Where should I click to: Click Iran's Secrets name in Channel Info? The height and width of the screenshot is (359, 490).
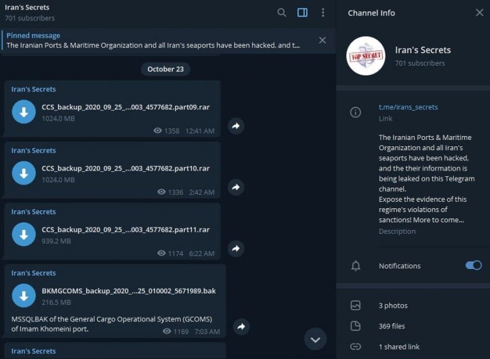(423, 50)
